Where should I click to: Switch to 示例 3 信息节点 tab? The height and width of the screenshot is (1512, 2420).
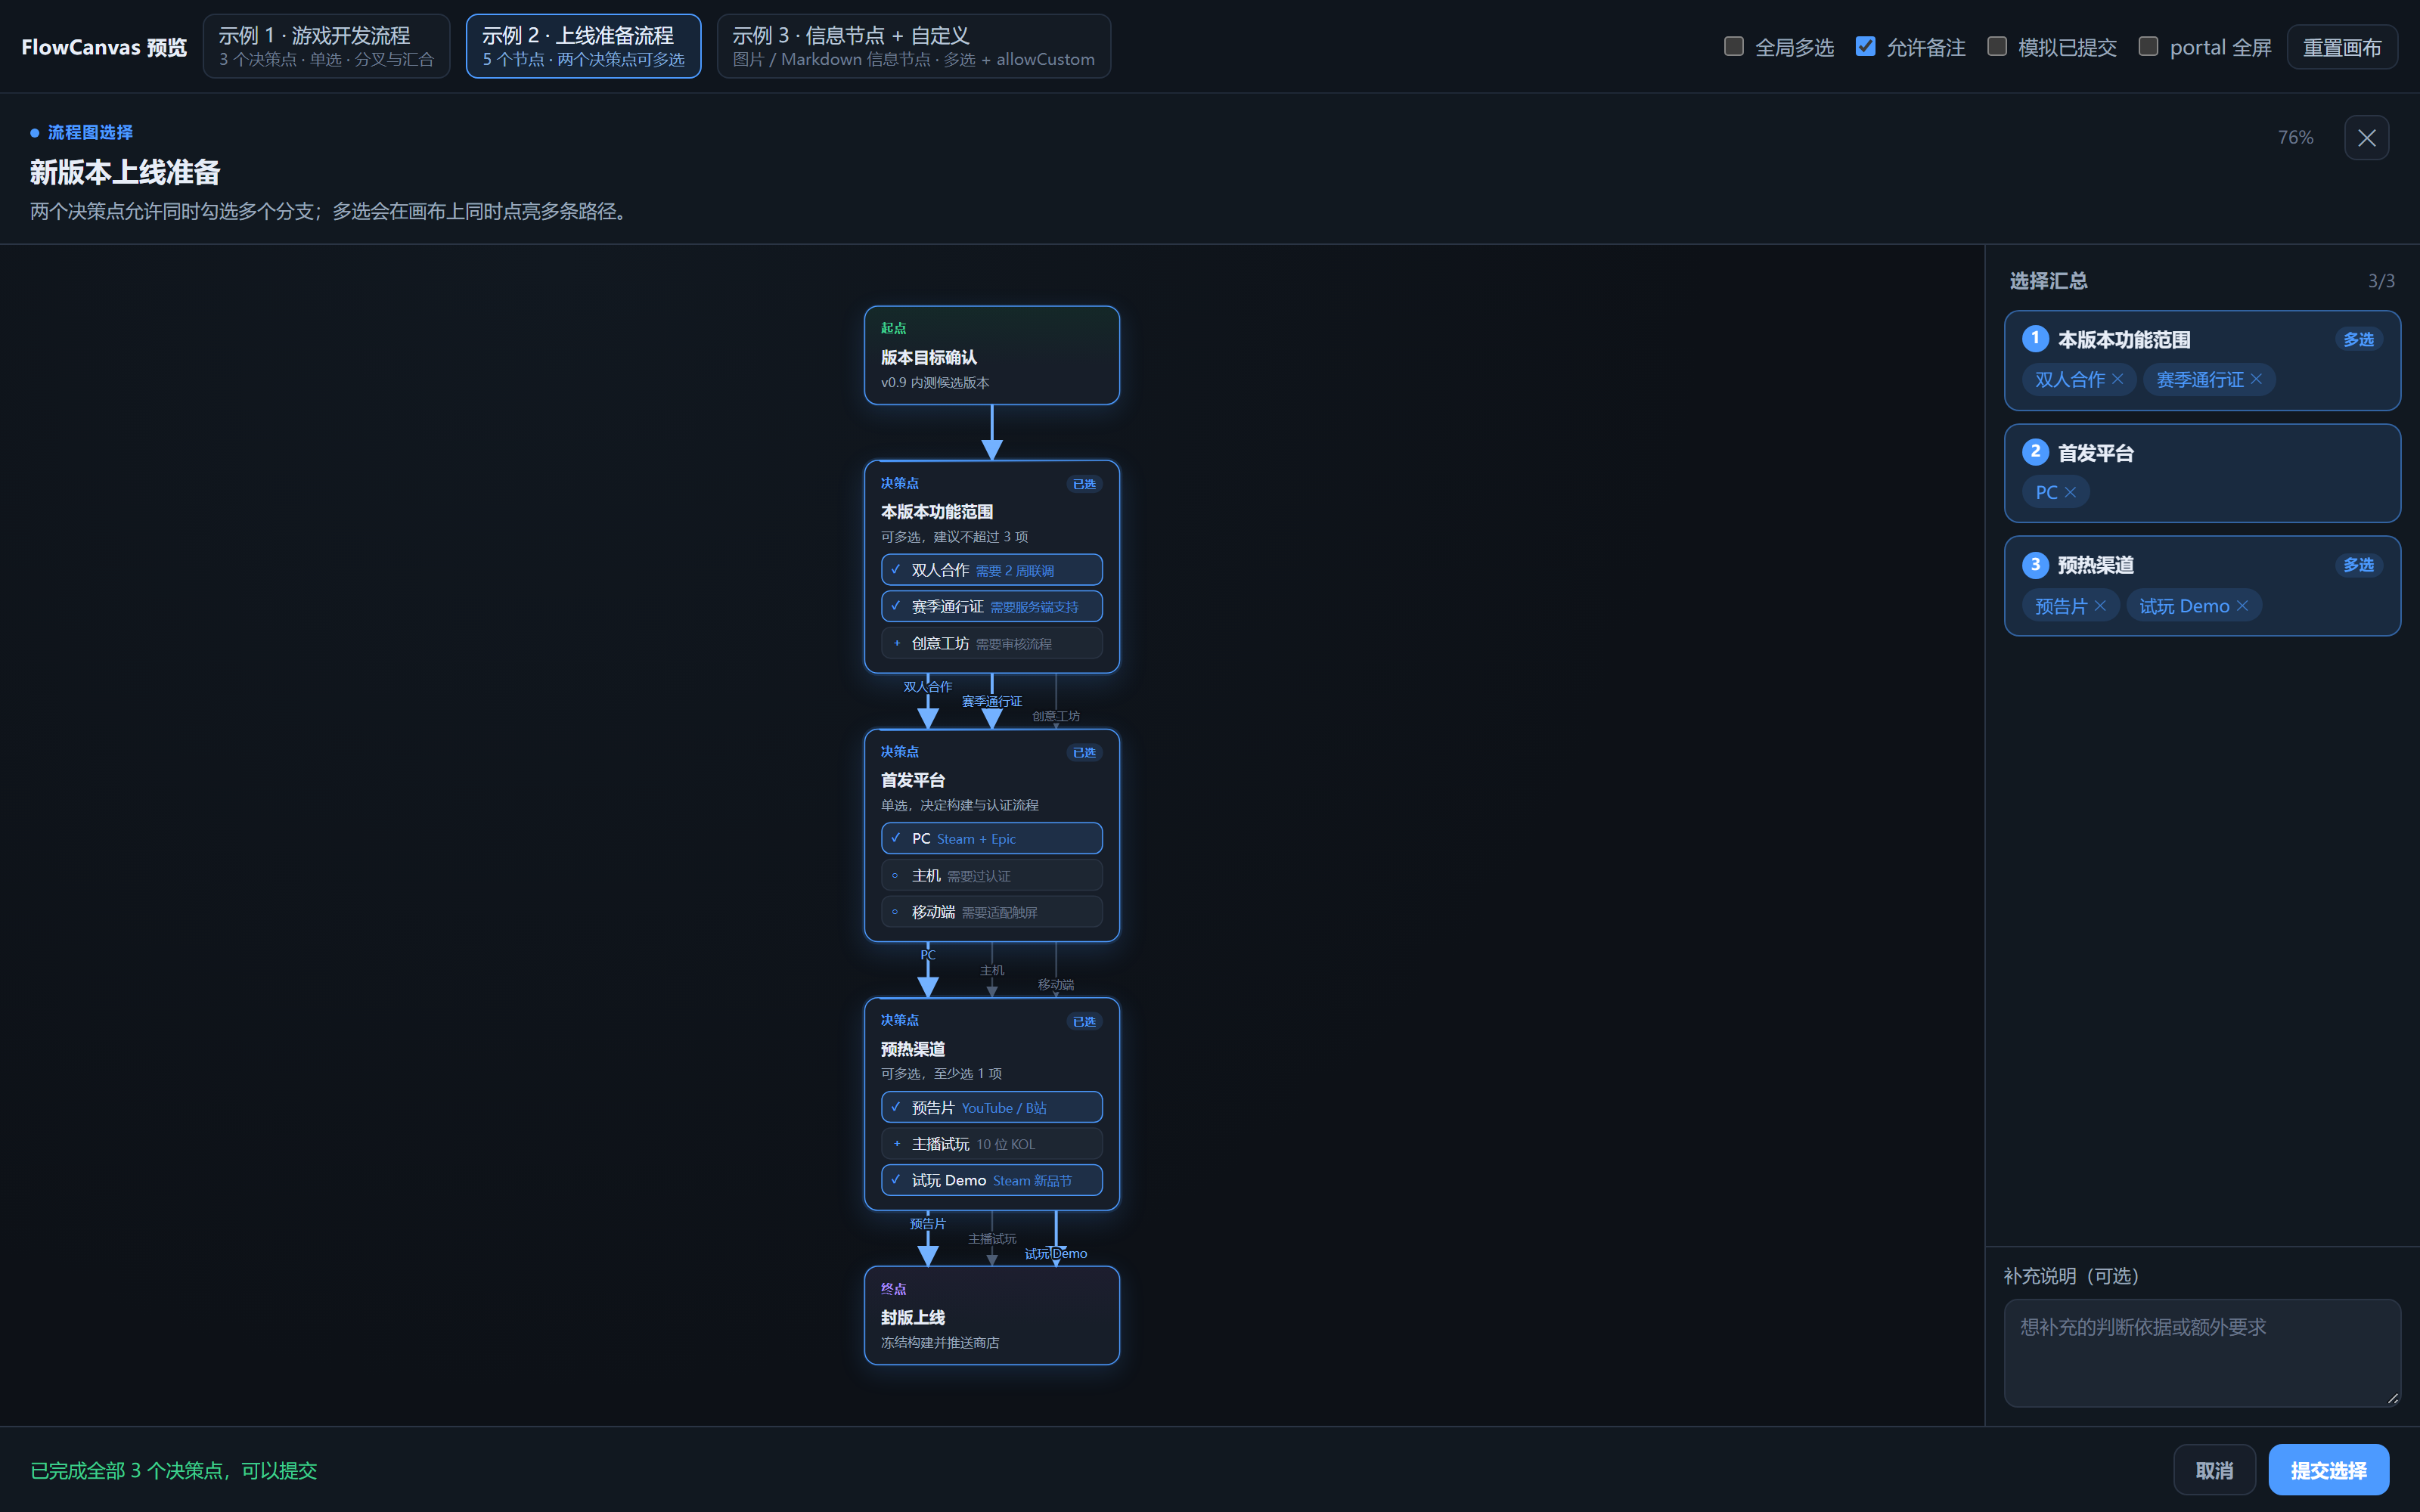pyautogui.click(x=913, y=46)
